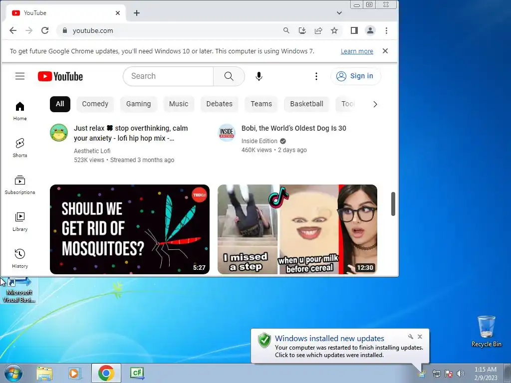Click the Sign in button
The height and width of the screenshot is (383, 511).
click(355, 76)
